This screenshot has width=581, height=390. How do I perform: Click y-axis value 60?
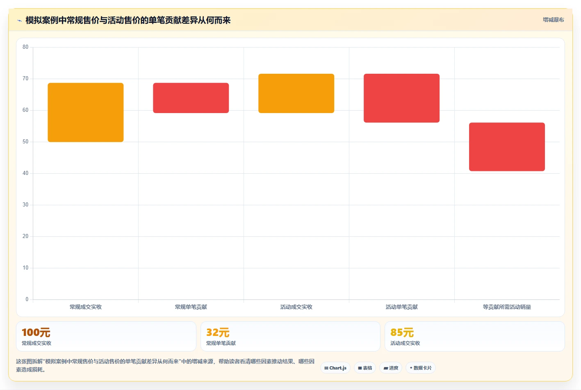click(x=25, y=110)
